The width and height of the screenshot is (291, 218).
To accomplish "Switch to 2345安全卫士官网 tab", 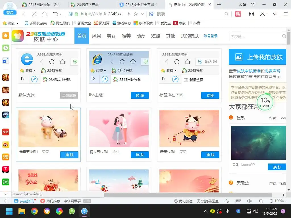I will (x=141, y=5).
